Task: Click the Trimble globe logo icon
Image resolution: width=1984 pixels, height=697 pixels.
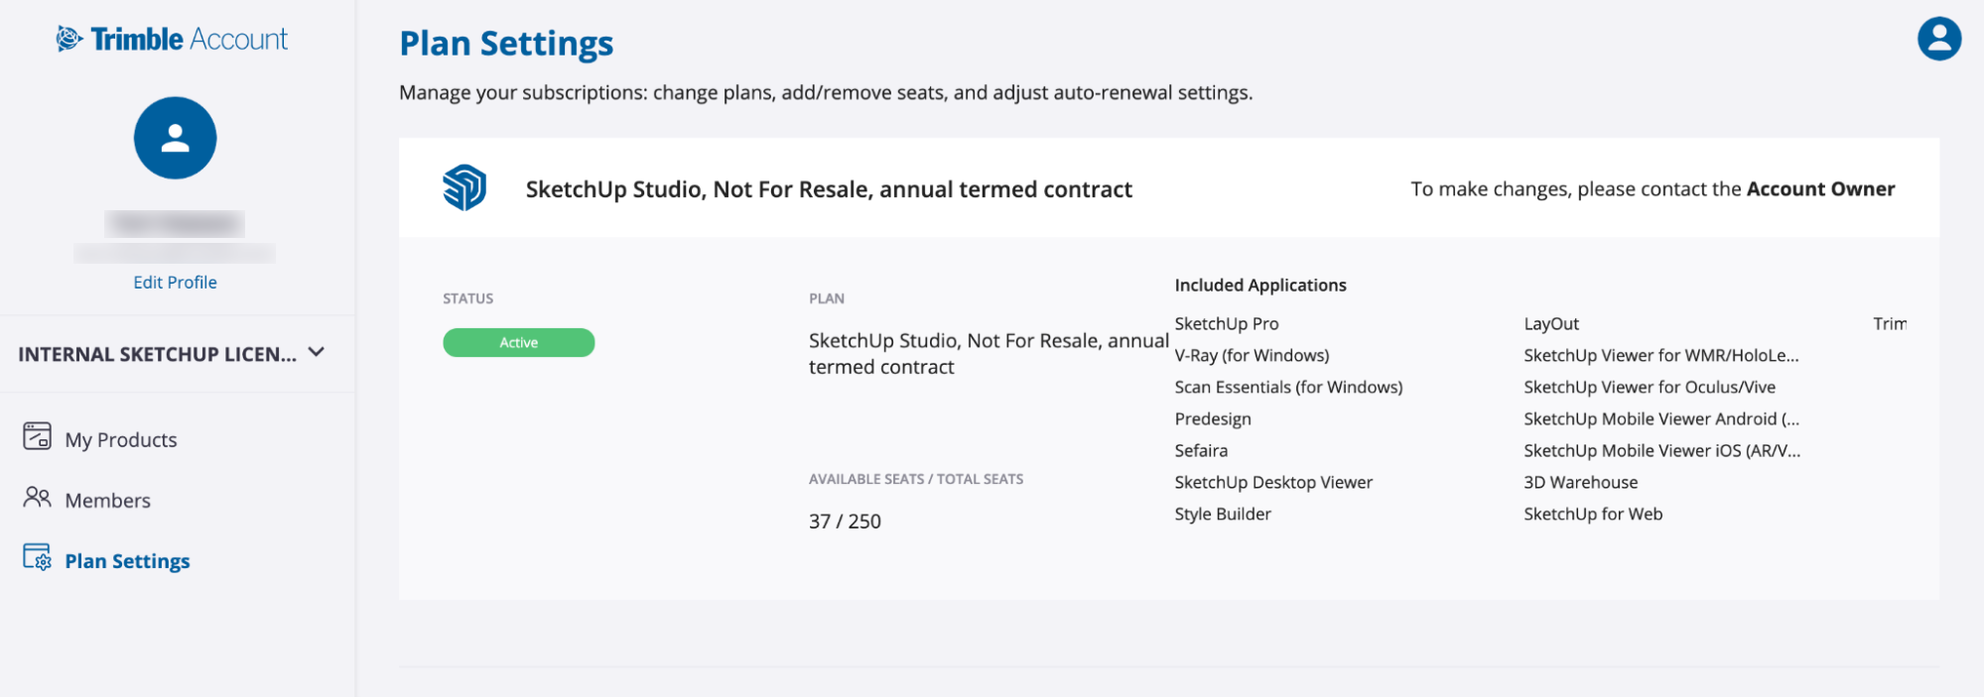Action: point(69,39)
